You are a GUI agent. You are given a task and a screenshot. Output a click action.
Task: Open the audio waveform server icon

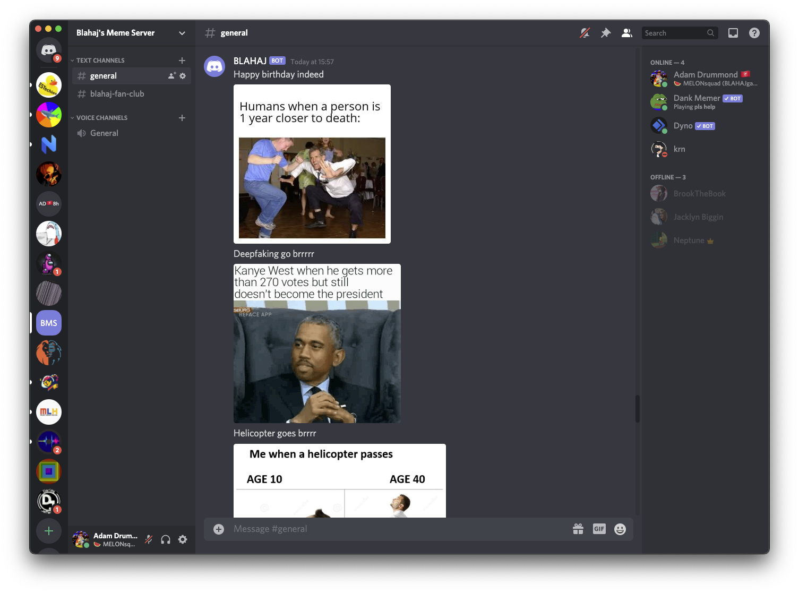(49, 442)
